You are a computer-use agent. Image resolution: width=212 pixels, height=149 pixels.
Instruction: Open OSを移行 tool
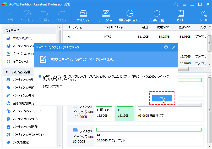[x=83, y=16]
